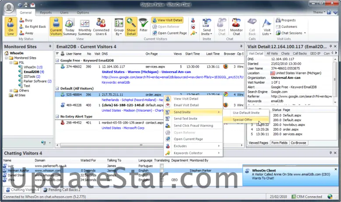Image resolution: width=341 pixels, height=202 pixels.
Task: Expand the Others folder
Action: [x=11, y=90]
